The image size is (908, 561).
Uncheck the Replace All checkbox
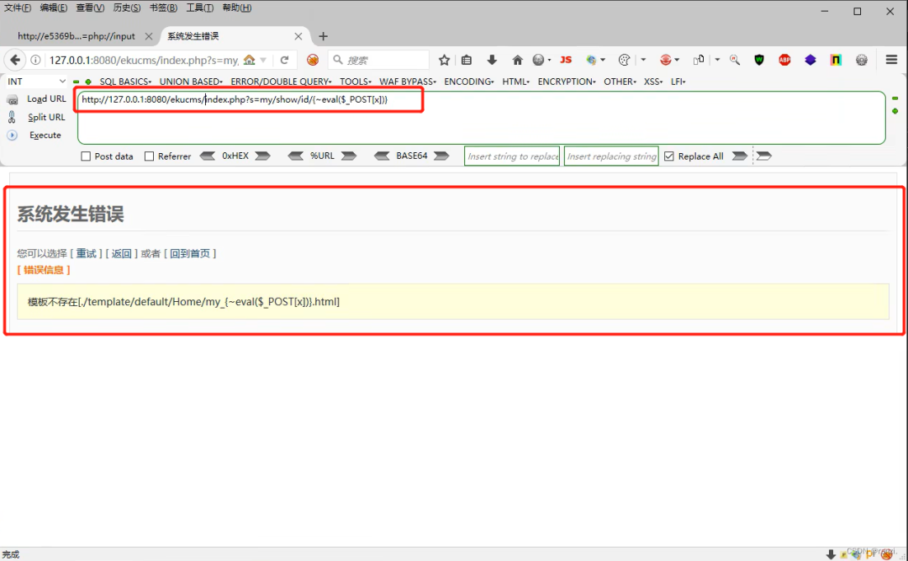click(x=669, y=156)
